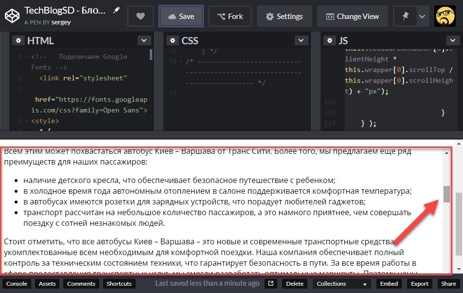Expand CSS editor chevron dropdown
The height and width of the screenshot is (293, 463).
click(301, 40)
